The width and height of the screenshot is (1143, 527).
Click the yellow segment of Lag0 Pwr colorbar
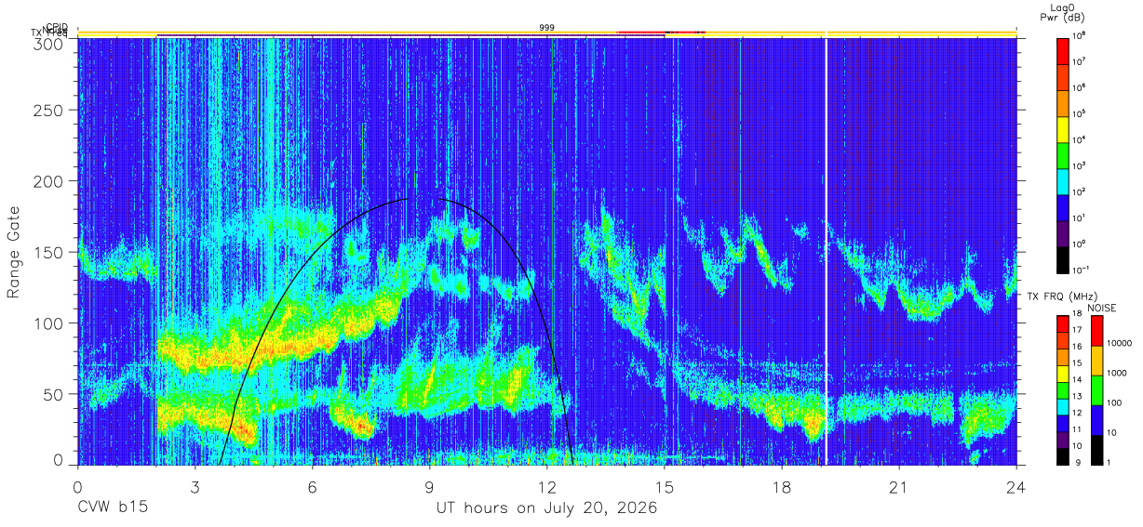coord(1063,128)
